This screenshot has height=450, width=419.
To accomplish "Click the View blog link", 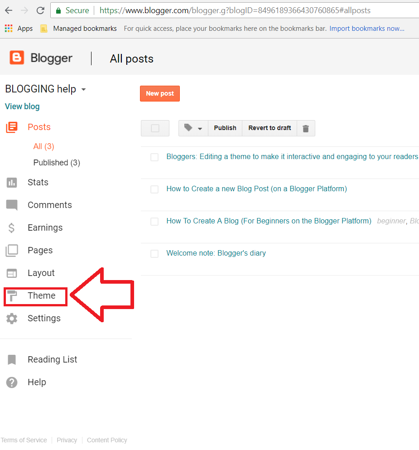I will (x=22, y=106).
